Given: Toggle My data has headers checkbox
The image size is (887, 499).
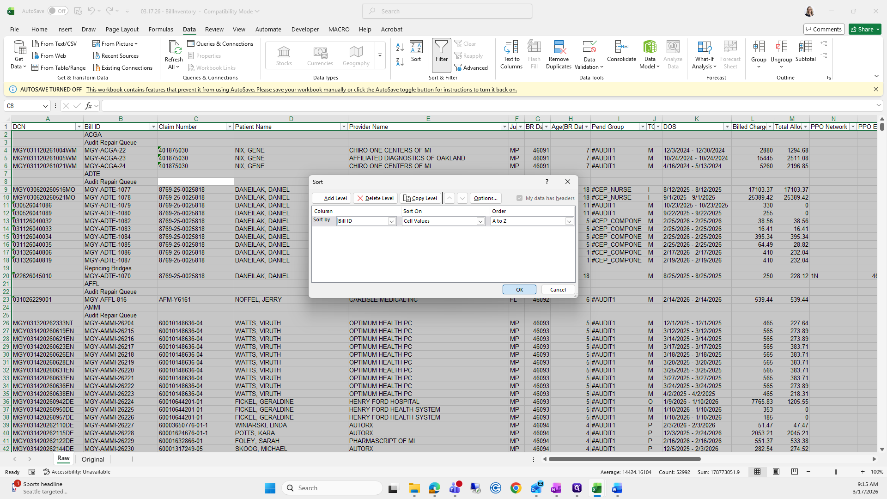Looking at the screenshot, I should point(520,198).
